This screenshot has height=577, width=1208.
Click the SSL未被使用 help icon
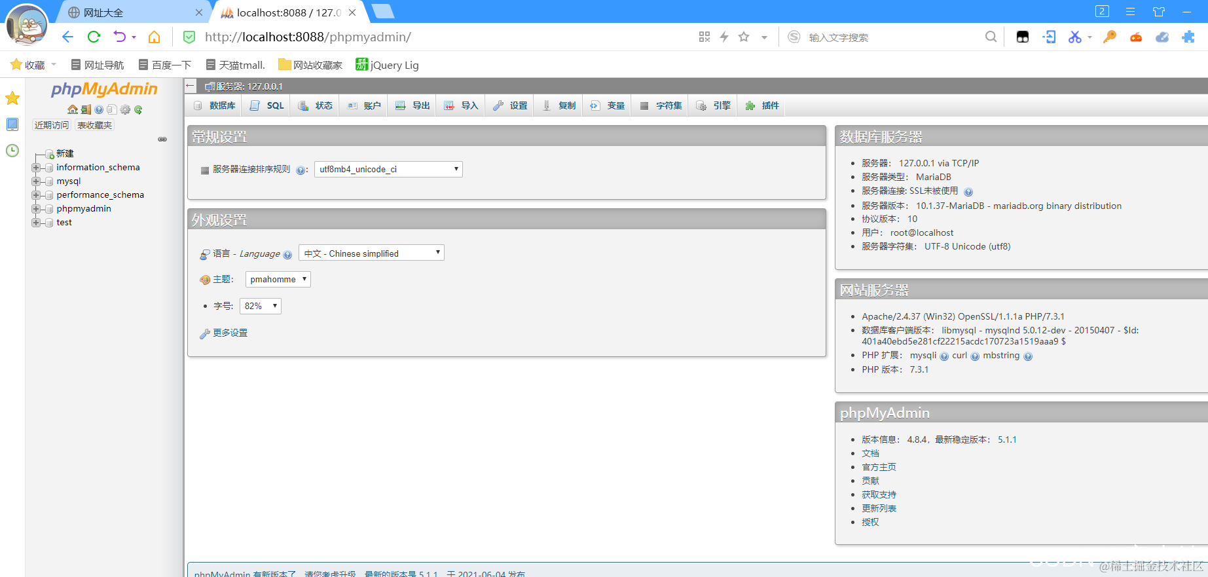click(968, 192)
